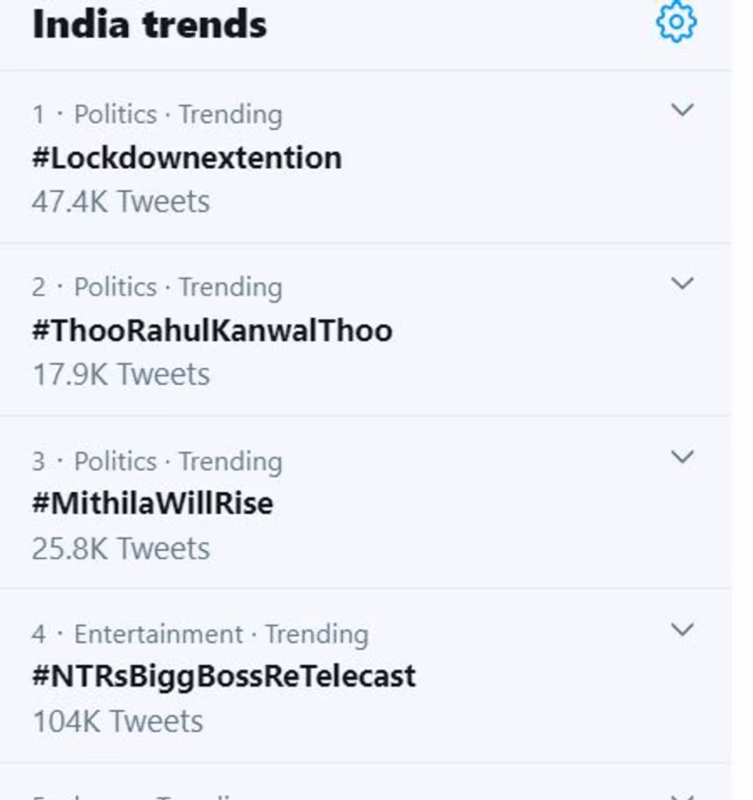Click chevron next to #NTRsBiggBossReTelecast
The width and height of the screenshot is (753, 800).
point(682,630)
